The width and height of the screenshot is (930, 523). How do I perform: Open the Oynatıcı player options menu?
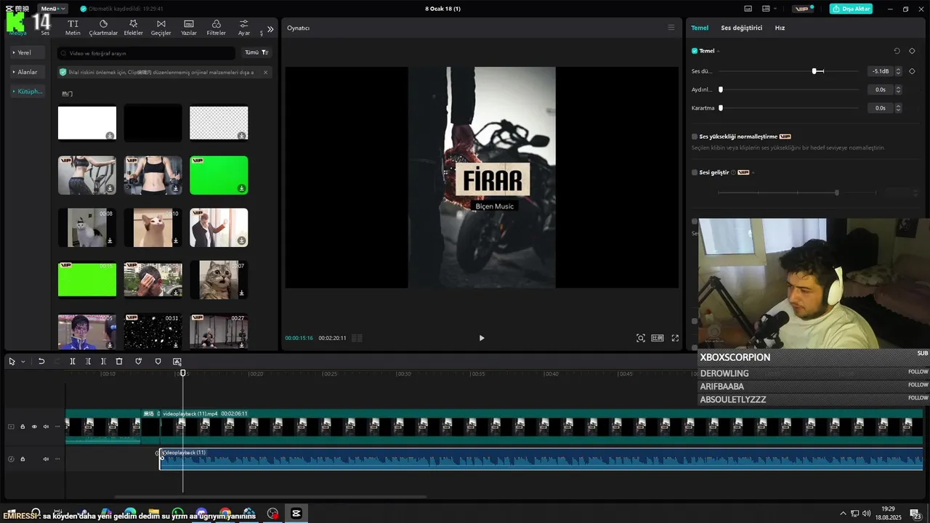point(671,28)
